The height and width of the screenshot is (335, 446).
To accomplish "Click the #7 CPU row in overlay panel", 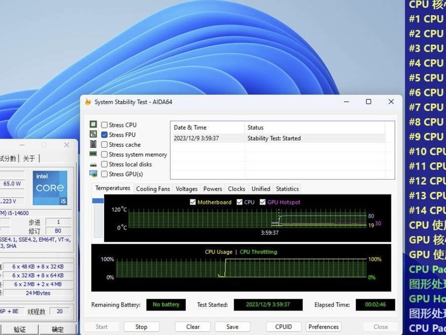I will click(x=425, y=107).
